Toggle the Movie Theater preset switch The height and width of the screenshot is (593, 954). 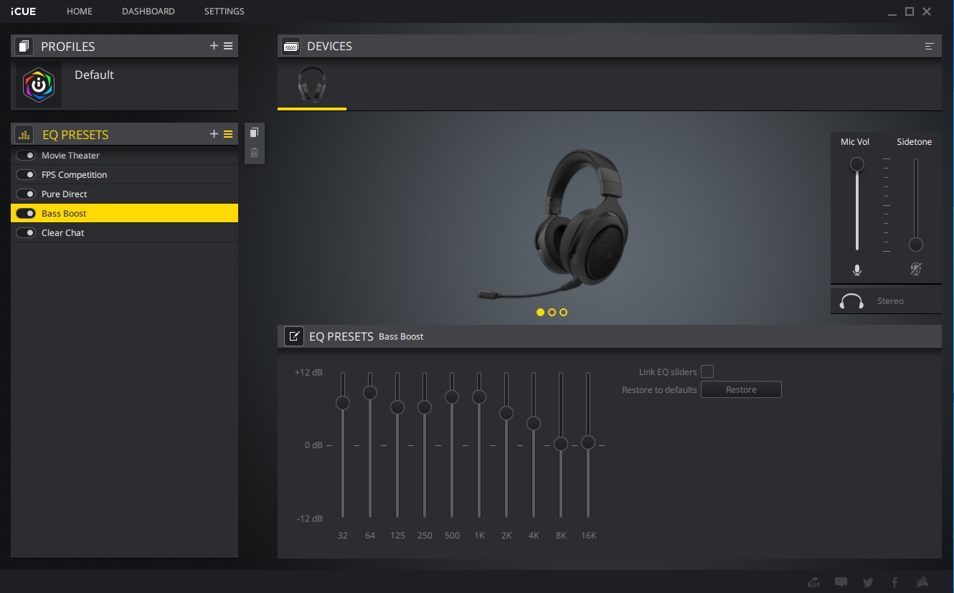coord(27,156)
